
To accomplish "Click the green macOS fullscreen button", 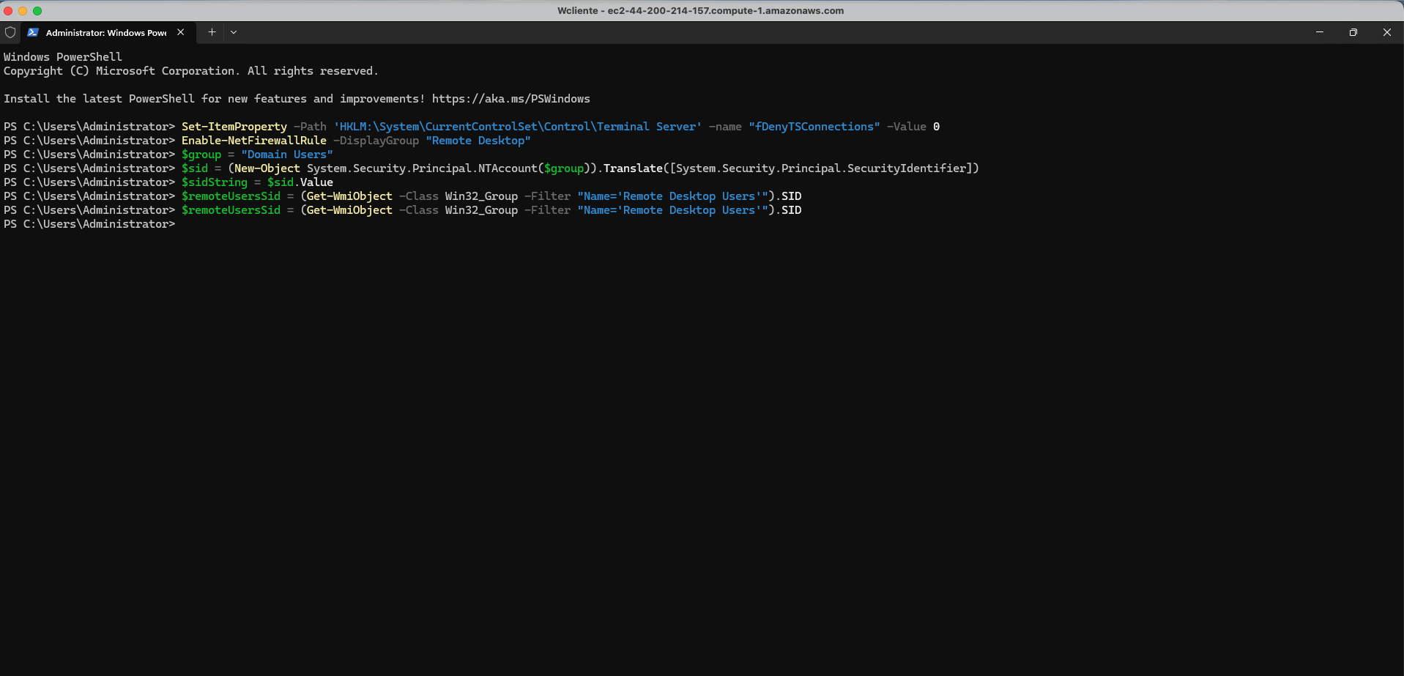I will pyautogui.click(x=37, y=11).
